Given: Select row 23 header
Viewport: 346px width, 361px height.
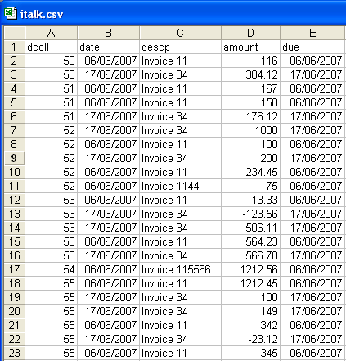Looking at the screenshot, I should pos(14,353).
